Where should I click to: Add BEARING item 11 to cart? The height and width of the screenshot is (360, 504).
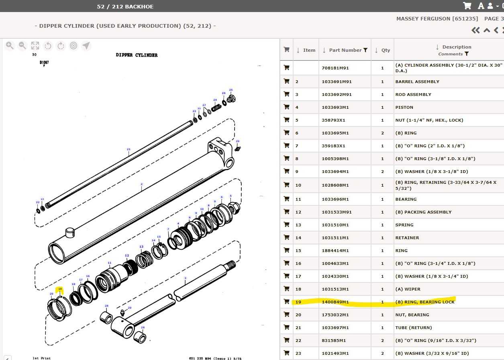click(x=286, y=199)
